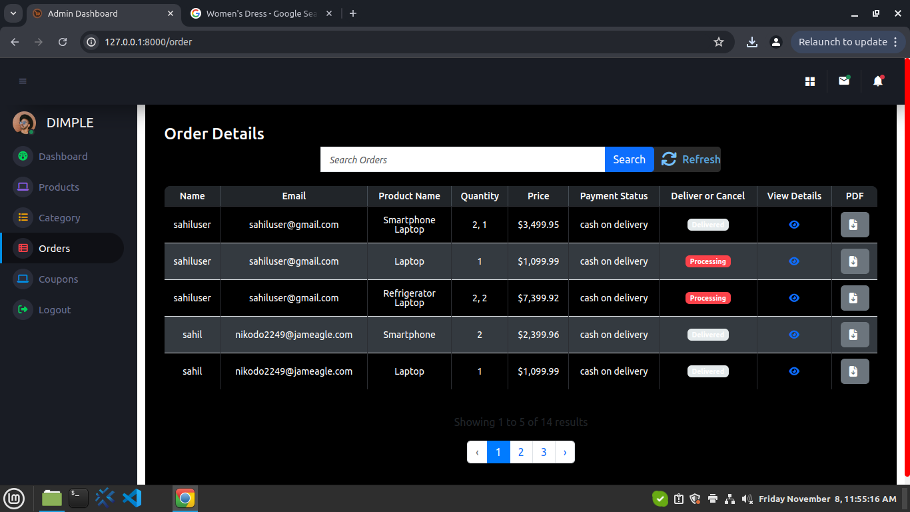
Task: Click the Products laptop icon
Action: coord(23,187)
